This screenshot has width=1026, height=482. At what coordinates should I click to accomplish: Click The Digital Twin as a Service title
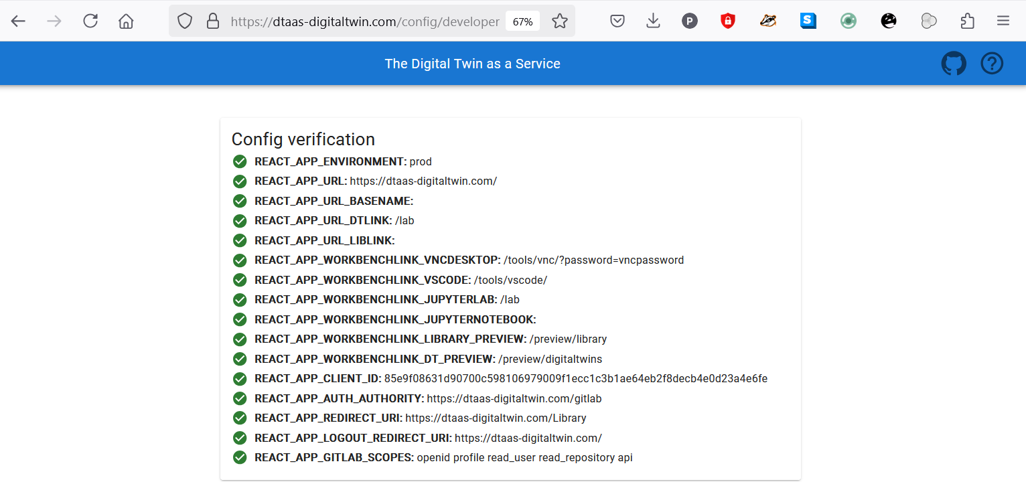click(472, 63)
